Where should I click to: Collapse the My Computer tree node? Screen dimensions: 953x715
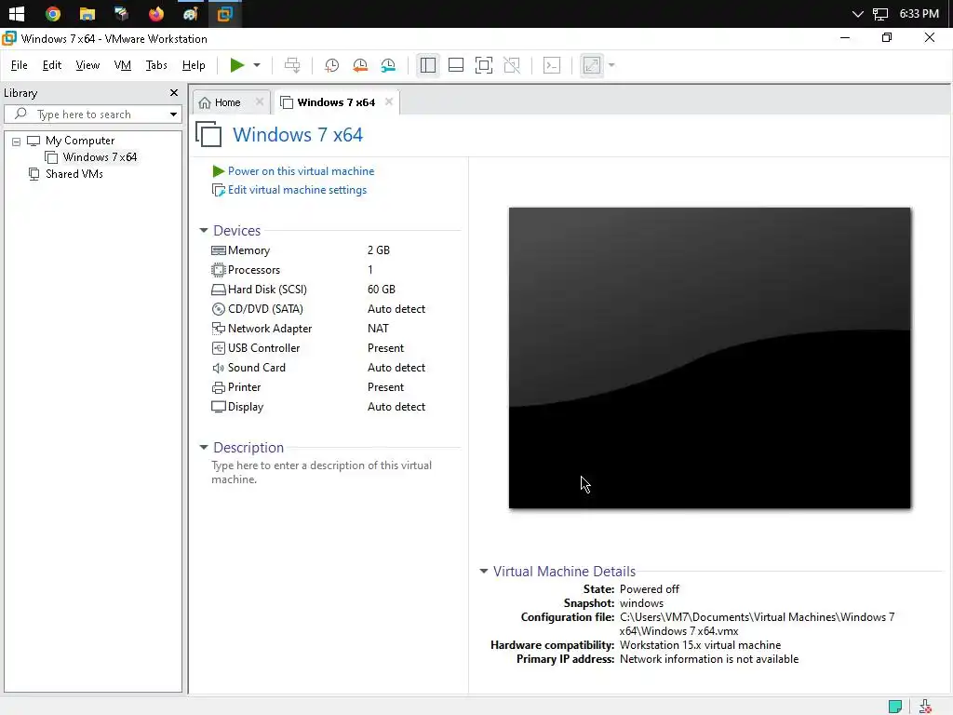(x=17, y=142)
